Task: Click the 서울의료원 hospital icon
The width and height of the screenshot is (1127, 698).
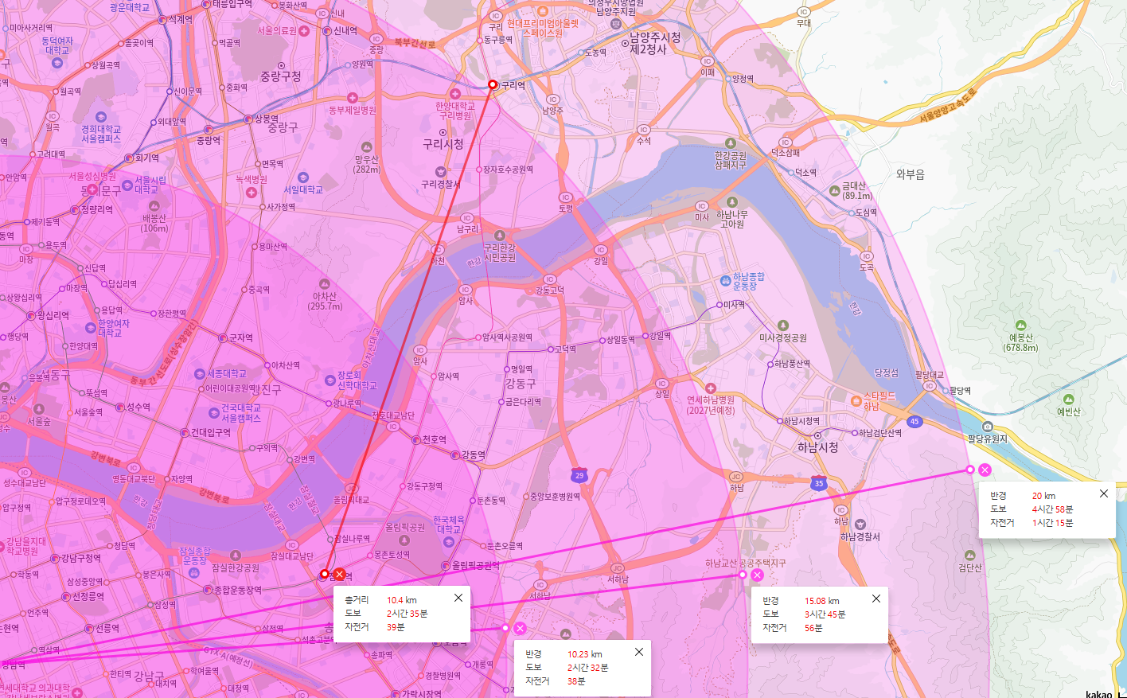Action: 305,30
